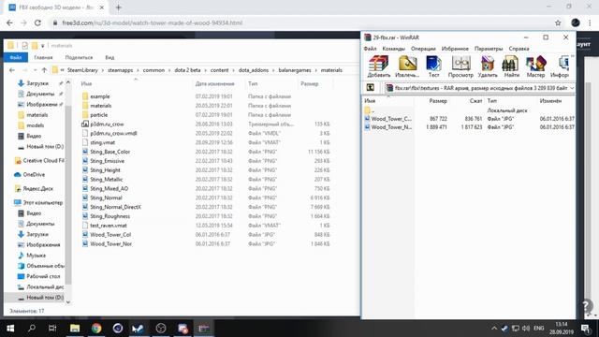
Task: Sort WinRAR list by Тип column
Action: tap(492, 101)
